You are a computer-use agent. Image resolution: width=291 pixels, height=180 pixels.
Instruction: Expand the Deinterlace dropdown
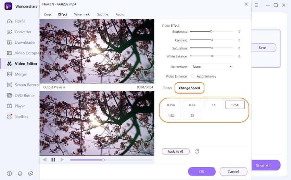pos(212,67)
